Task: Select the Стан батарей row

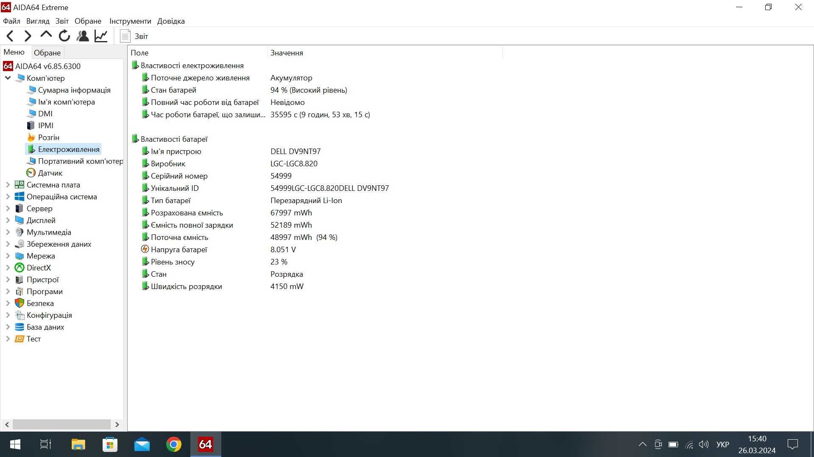Action: tap(244, 90)
